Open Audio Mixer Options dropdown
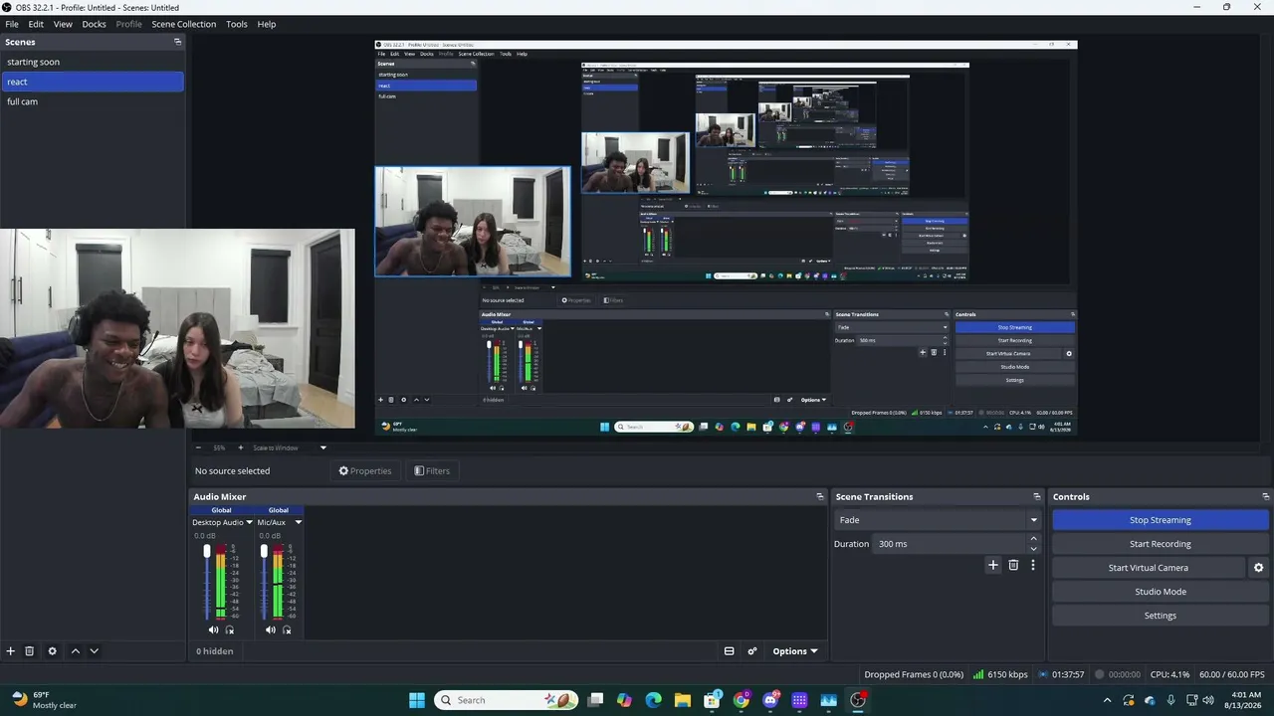 click(795, 651)
